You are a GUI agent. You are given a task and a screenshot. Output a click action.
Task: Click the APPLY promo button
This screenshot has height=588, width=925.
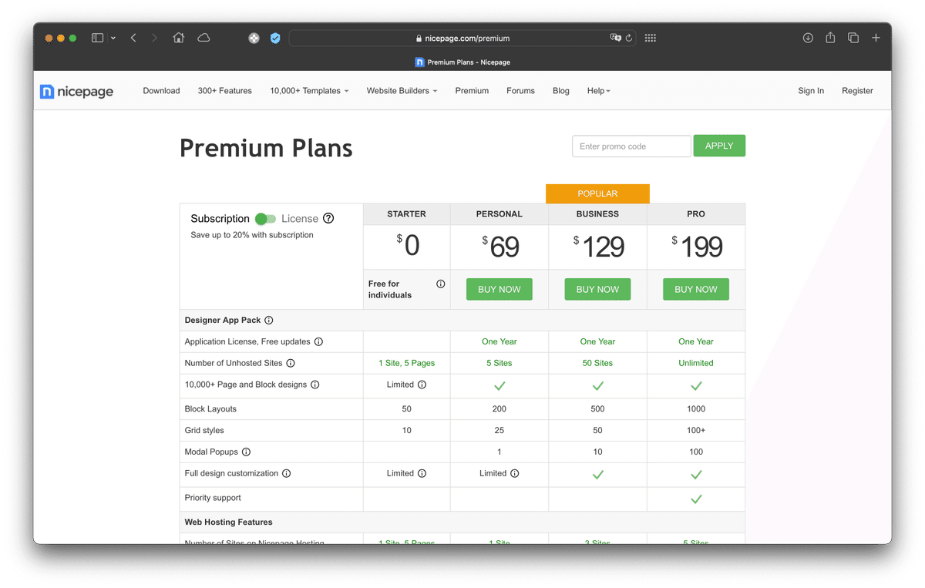pos(719,146)
